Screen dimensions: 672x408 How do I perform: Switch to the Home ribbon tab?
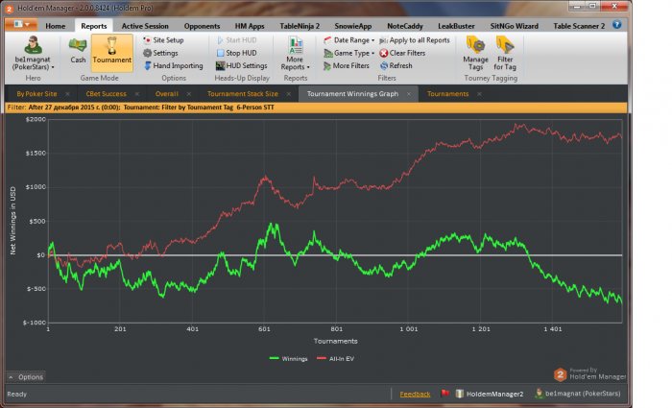56,26
